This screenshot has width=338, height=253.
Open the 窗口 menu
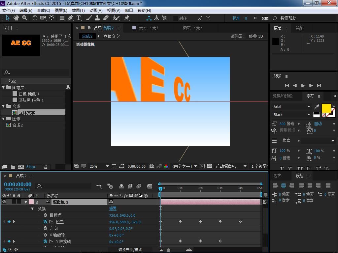click(x=129, y=10)
